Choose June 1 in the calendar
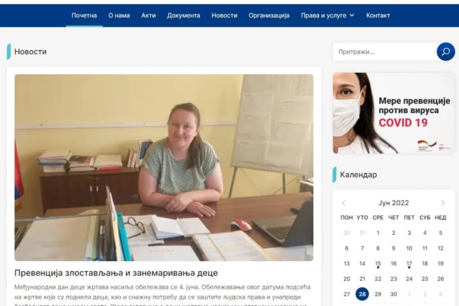Screen dimensions: 459x306 click(378, 233)
